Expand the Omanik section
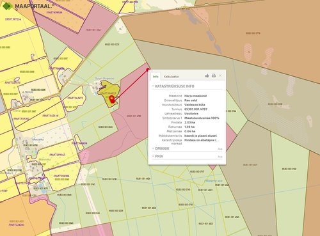The height and width of the screenshot is (236, 320). (x=161, y=148)
